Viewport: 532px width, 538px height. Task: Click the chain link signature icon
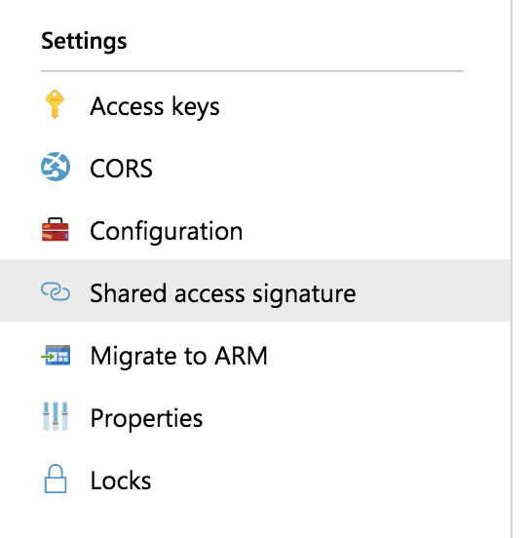pyautogui.click(x=56, y=291)
